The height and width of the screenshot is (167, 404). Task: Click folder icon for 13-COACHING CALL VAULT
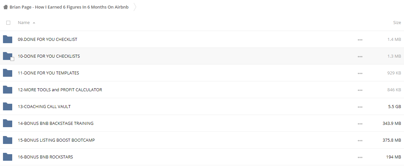point(8,107)
